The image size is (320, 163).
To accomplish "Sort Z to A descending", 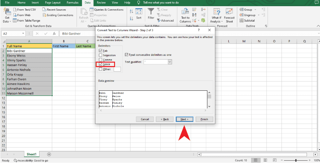I will click(x=132, y=18).
